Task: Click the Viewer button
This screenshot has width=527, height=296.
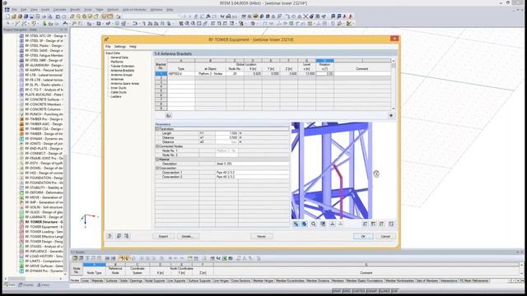Action: click(x=261, y=236)
